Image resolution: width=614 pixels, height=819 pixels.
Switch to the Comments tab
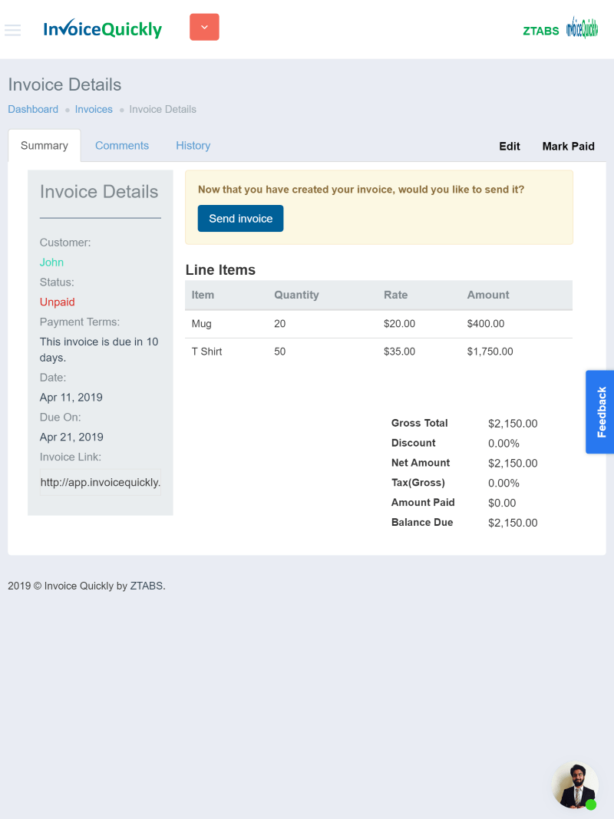pyautogui.click(x=122, y=146)
